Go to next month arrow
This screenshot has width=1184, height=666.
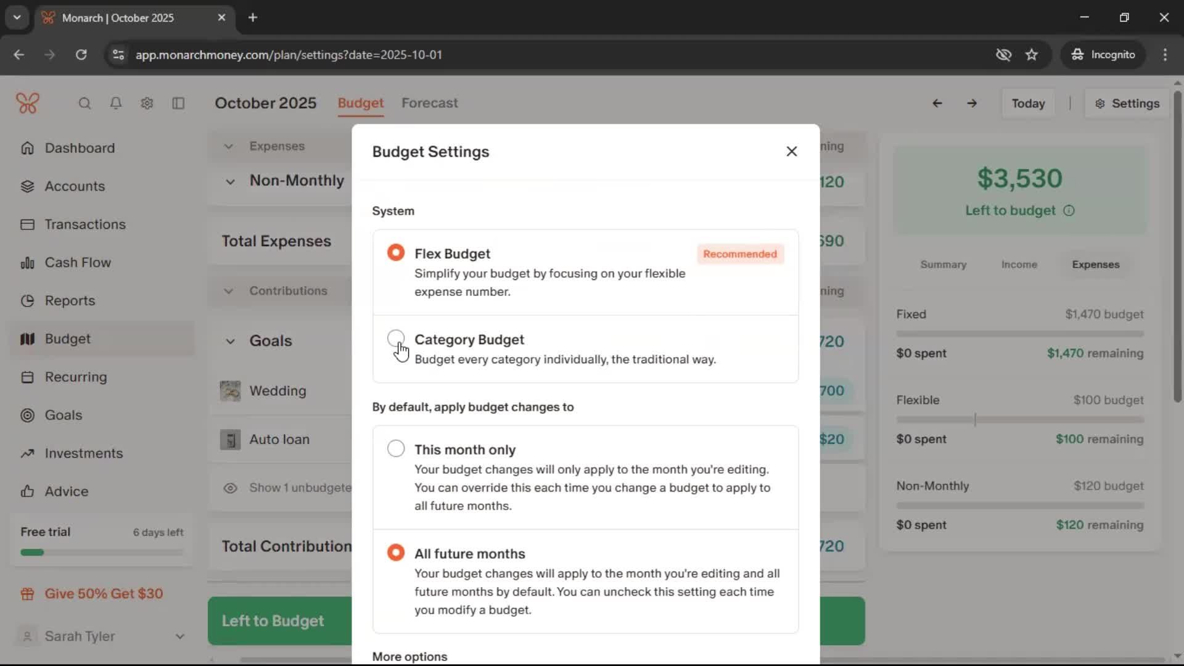coord(972,103)
